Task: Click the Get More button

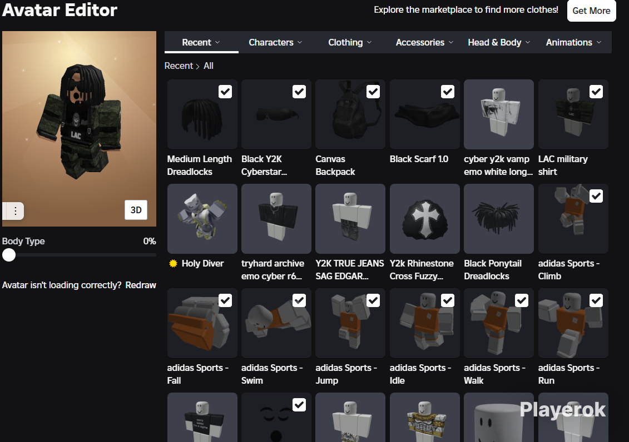Action: tap(591, 11)
